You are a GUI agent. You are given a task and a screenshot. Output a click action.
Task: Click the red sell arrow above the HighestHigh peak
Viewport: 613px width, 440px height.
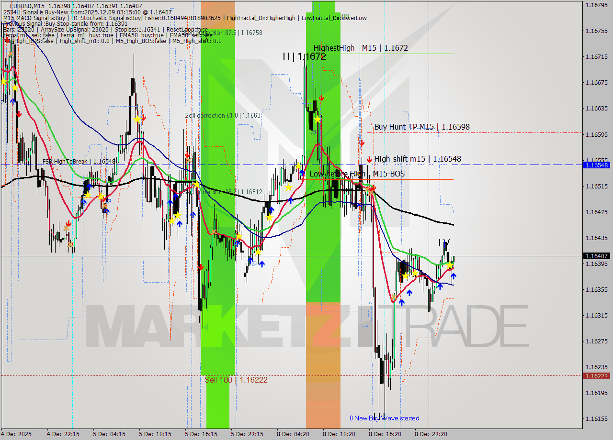pos(321,97)
